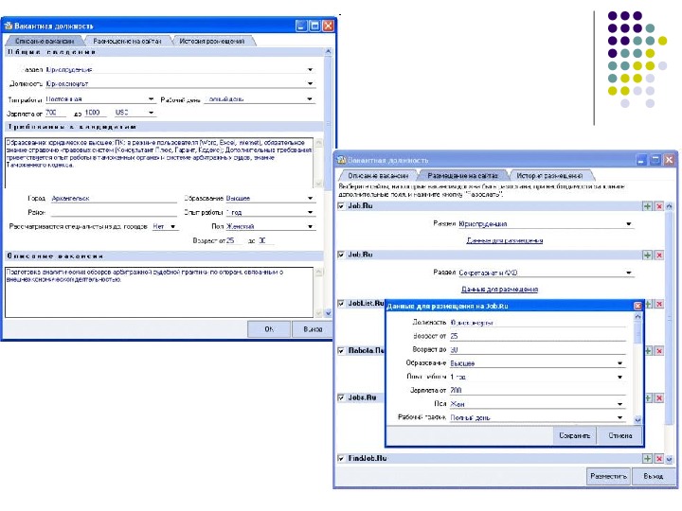
Task: Minimize the right Вакантная должность window
Action: pos(641,160)
